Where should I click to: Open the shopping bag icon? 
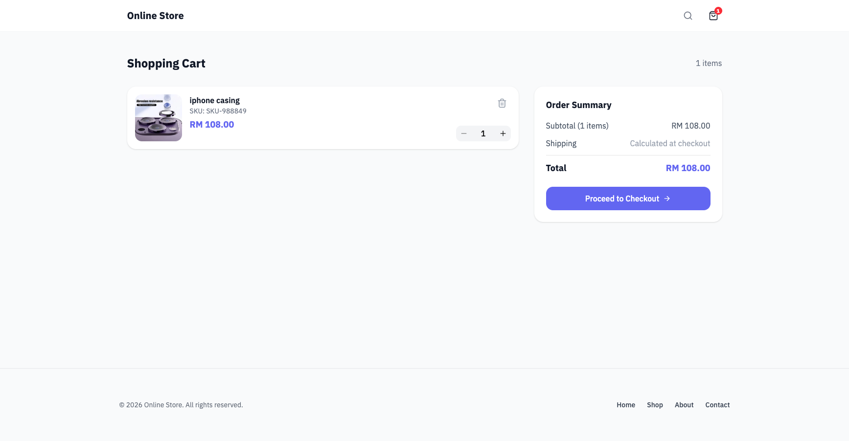pos(713,16)
